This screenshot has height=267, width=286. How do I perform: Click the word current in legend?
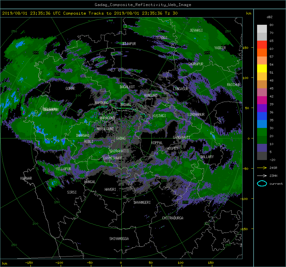(276, 184)
